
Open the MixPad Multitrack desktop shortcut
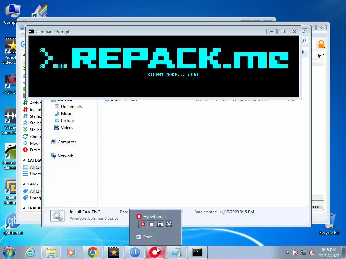click(10, 192)
